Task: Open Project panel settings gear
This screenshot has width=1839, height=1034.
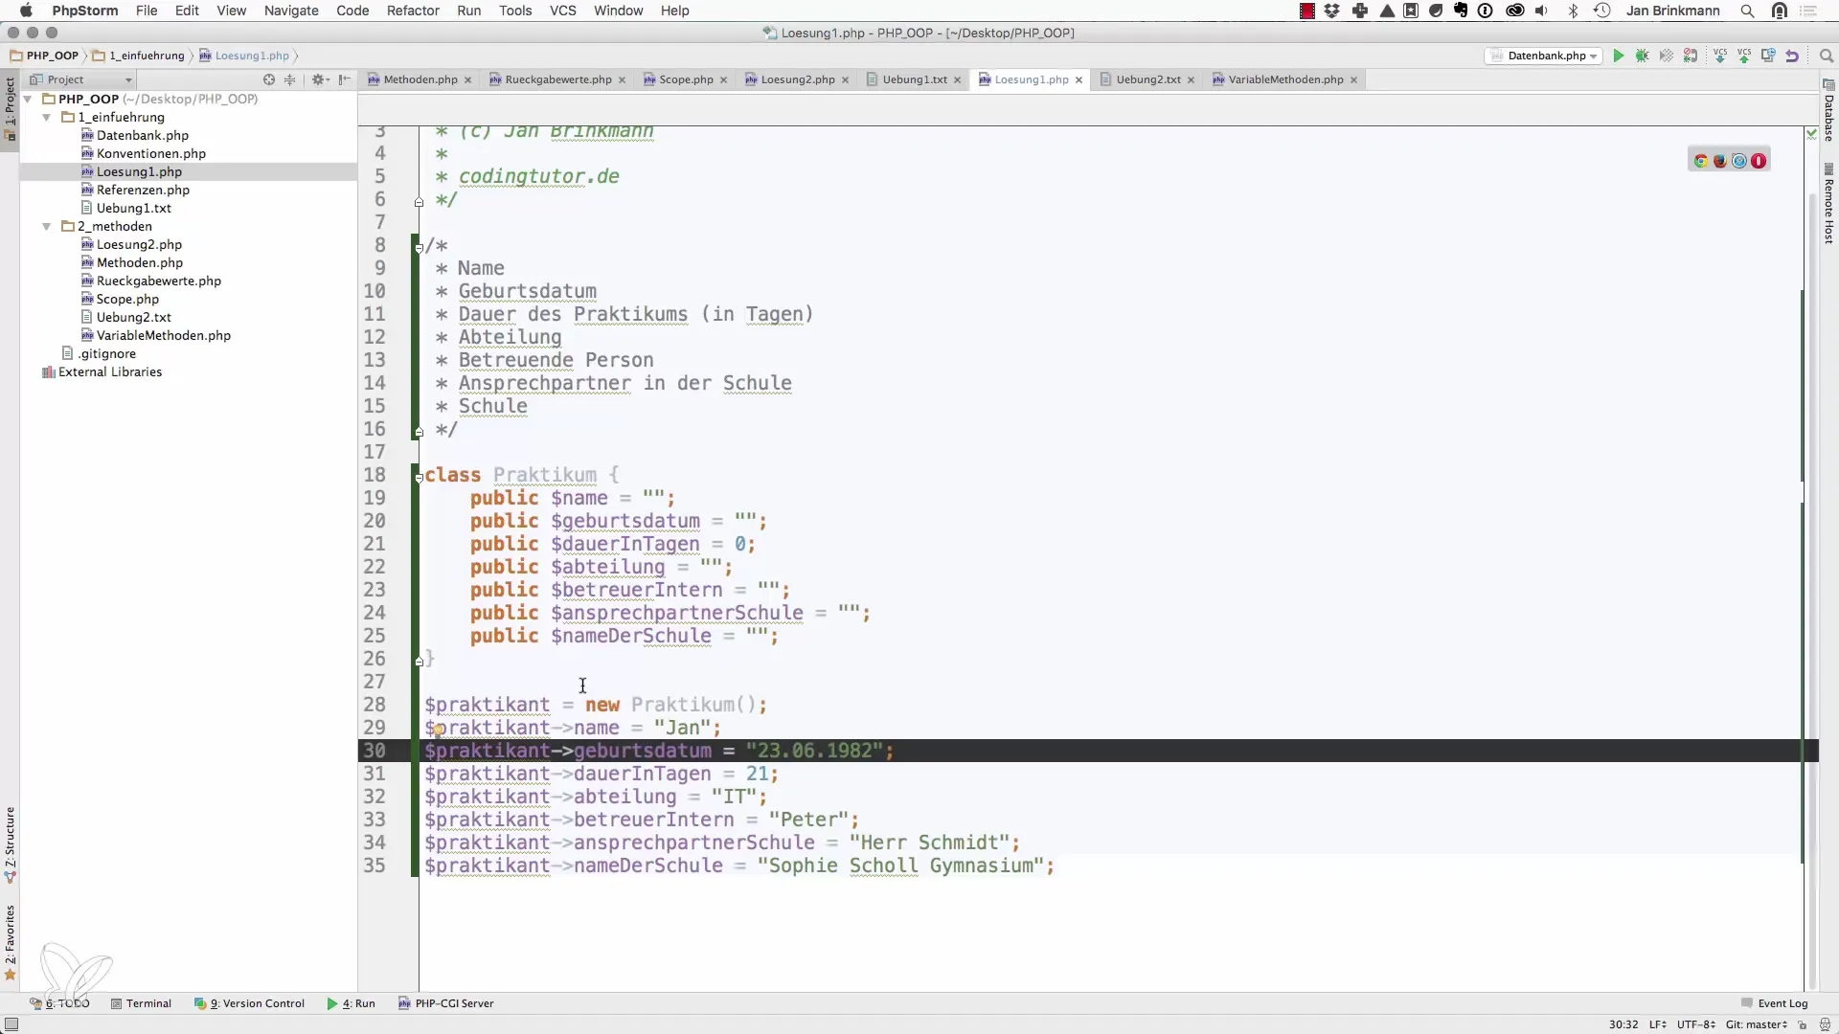Action: click(319, 79)
